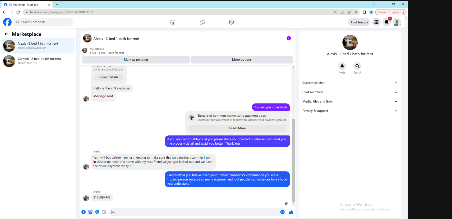
Task: Open the Groups icon in top navigation
Action: 231,22
